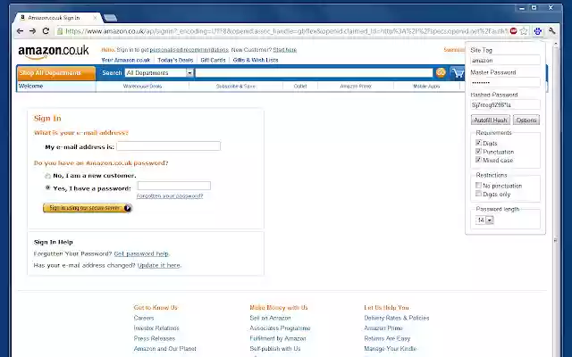Reload the page with refresh icon

(x=46, y=31)
